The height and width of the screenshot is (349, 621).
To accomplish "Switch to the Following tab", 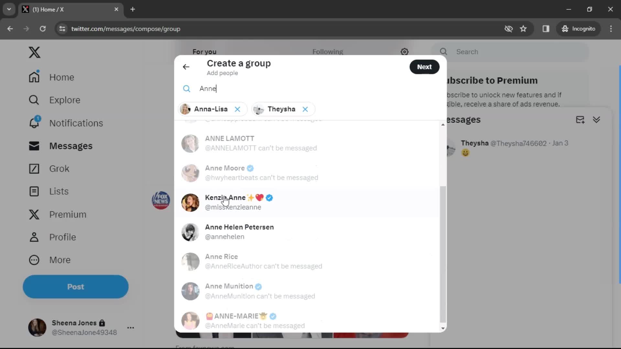I will click(x=328, y=52).
